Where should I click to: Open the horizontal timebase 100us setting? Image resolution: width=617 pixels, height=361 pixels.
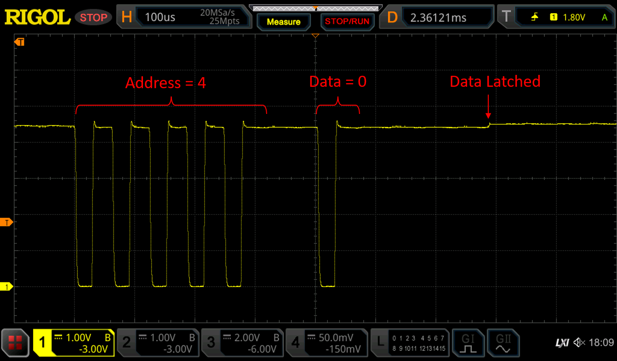click(x=184, y=17)
